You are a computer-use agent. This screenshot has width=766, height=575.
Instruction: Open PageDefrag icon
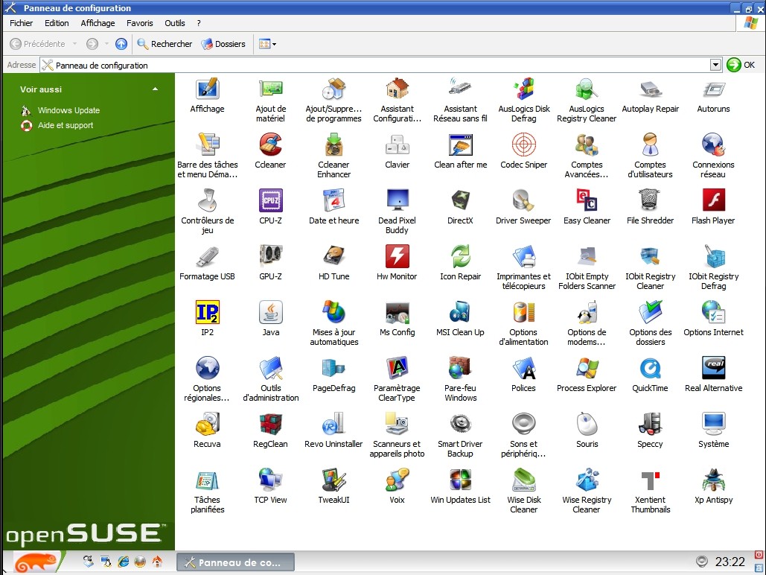[x=333, y=368]
